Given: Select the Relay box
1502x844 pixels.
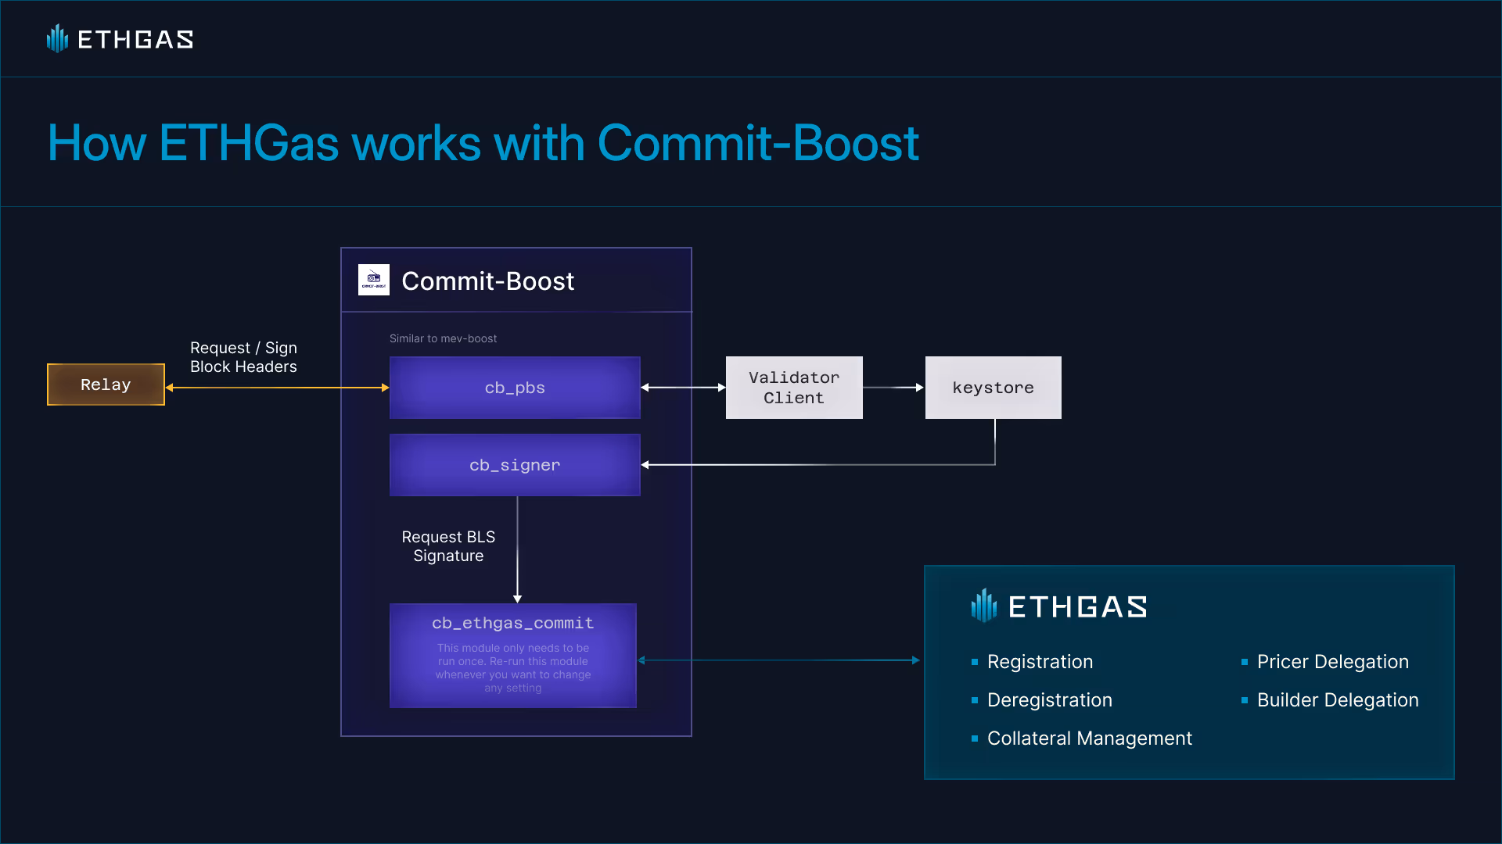Looking at the screenshot, I should point(106,384).
